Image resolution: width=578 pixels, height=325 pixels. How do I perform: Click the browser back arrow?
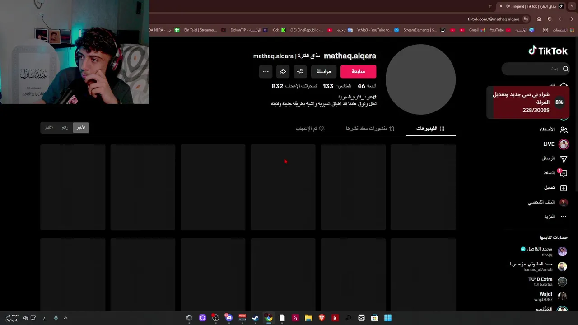(571, 19)
